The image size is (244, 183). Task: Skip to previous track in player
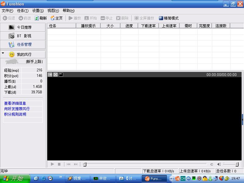coord(68,164)
